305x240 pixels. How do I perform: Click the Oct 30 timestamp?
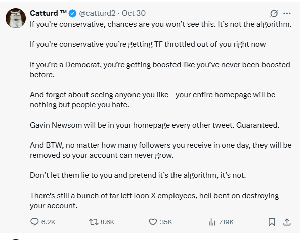[132, 13]
